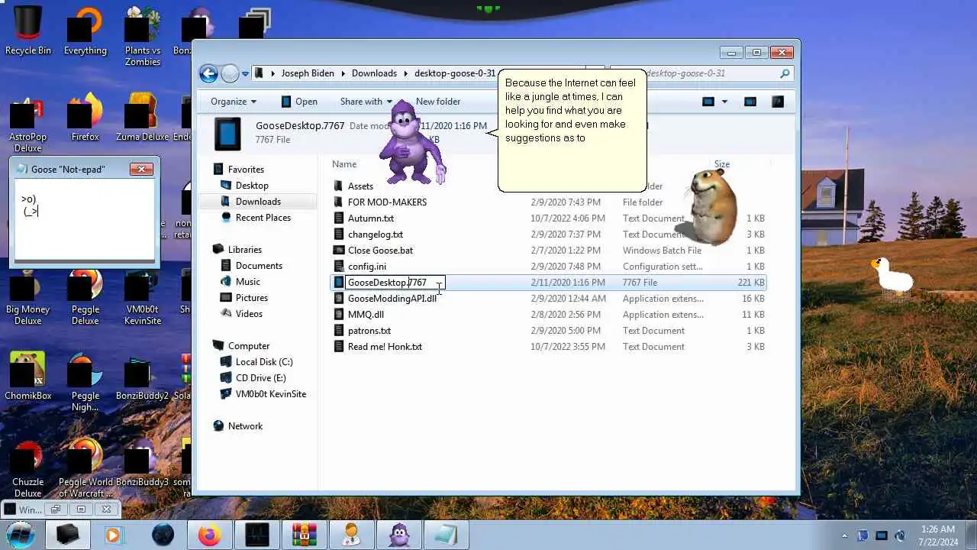Image resolution: width=977 pixels, height=550 pixels.
Task: Select Downloads in the navigation pane
Action: click(x=258, y=202)
